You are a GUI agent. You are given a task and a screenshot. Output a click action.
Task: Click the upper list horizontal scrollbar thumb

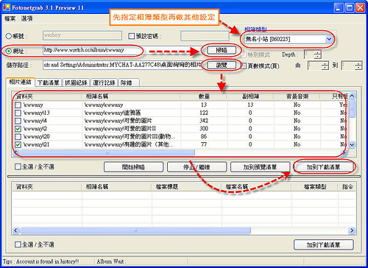(x=107, y=153)
